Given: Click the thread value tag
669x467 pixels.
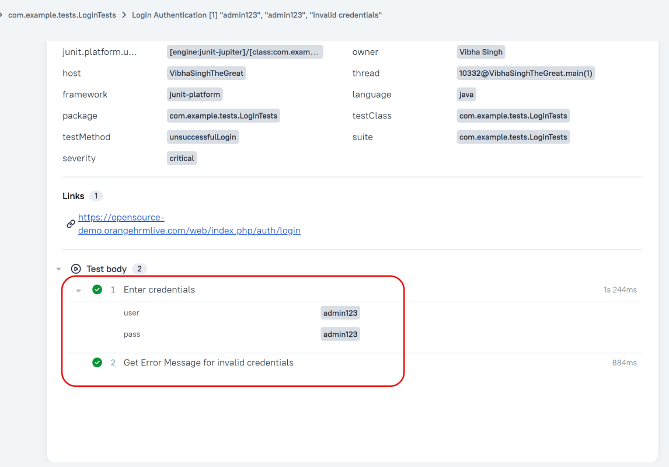Looking at the screenshot, I should [525, 74].
